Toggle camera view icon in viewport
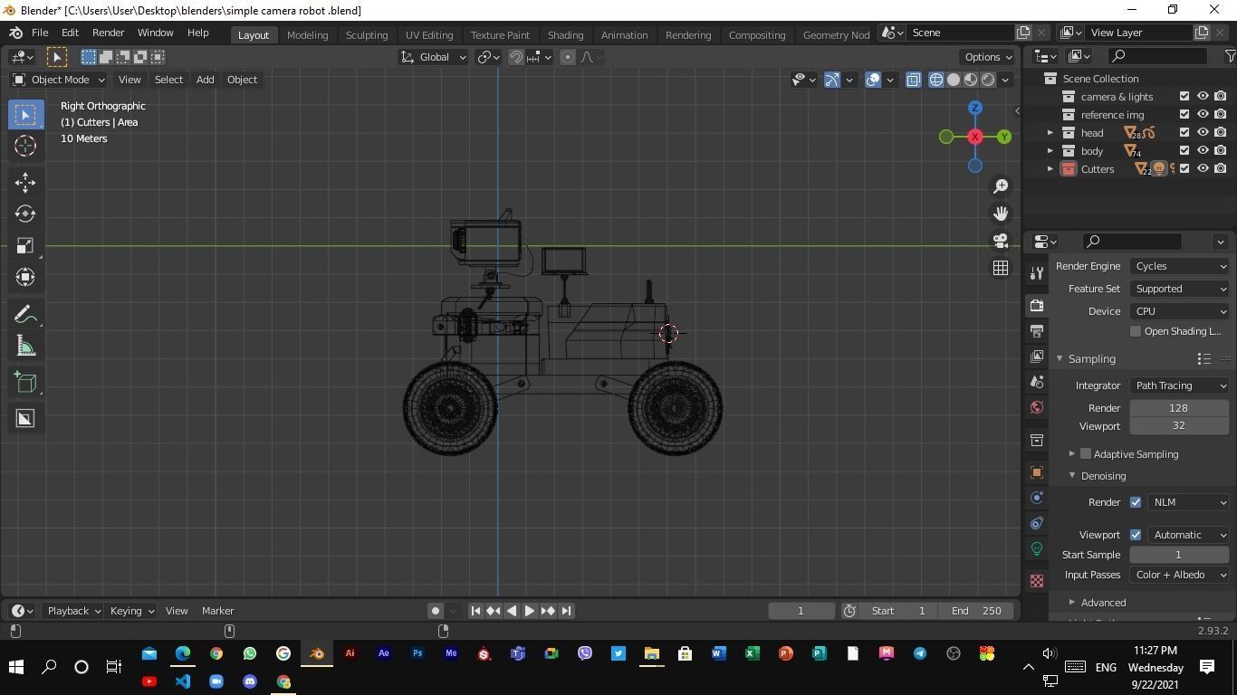Viewport: 1237px width, 695px height. tap(1001, 241)
